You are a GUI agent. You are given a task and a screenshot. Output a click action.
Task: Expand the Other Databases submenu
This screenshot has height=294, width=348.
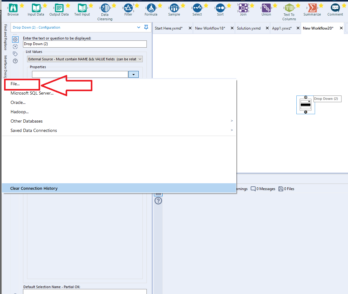point(26,121)
